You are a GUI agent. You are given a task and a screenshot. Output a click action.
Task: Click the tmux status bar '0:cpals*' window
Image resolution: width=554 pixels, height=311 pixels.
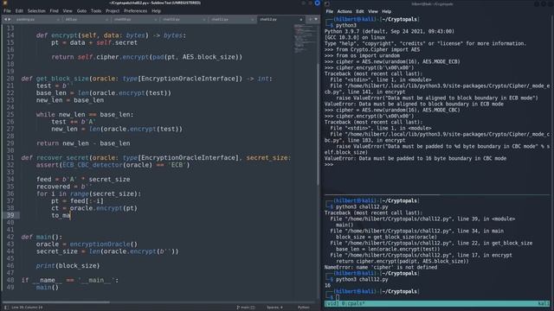pyautogui.click(x=352, y=303)
